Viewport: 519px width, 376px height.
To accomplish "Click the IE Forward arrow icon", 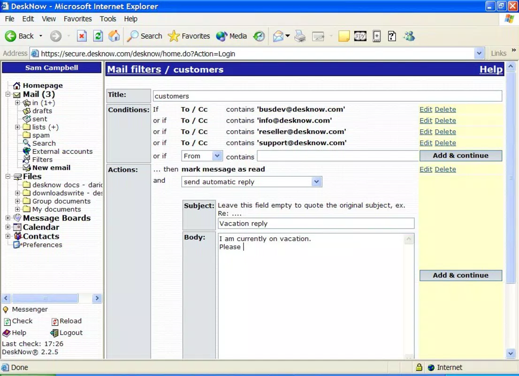I will pos(55,36).
